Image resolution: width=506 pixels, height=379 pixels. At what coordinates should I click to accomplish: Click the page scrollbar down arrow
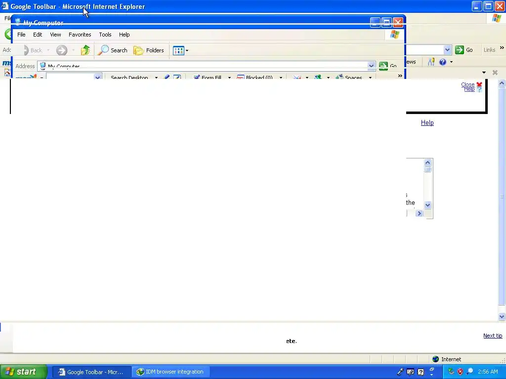502,316
